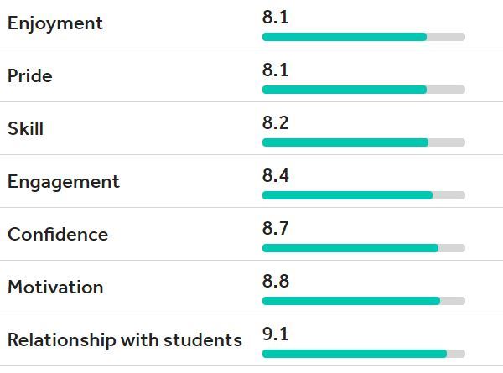Select the Confidence label
503x373 pixels.
tap(58, 235)
